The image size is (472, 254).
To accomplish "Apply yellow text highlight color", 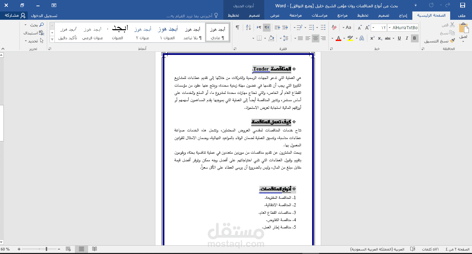I will (350, 38).
